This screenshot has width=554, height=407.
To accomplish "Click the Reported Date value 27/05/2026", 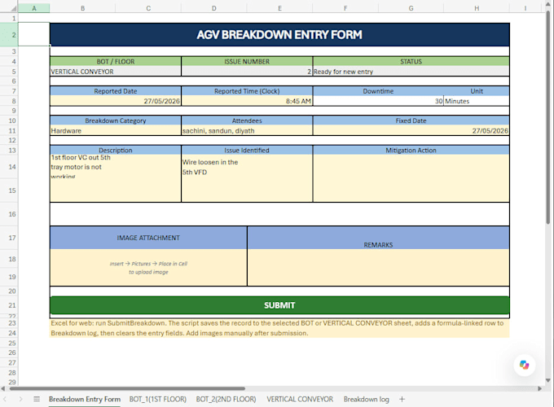I will 116,101.
